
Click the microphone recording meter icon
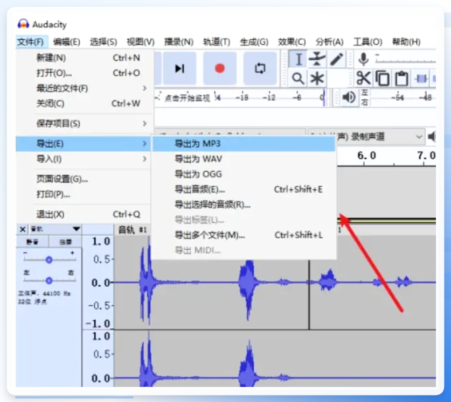pos(364,59)
